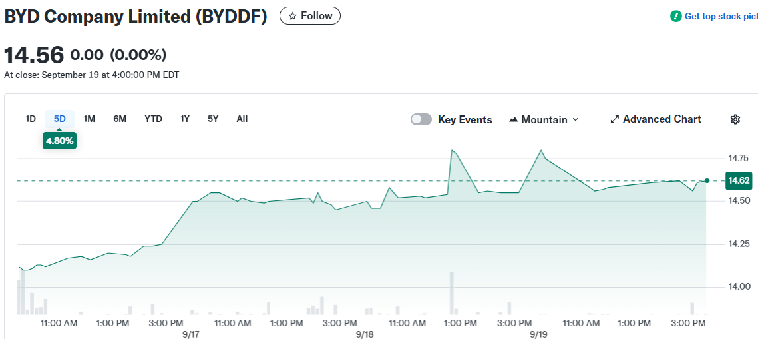
Task: Click the endpoint dot on the price line
Action: click(707, 181)
